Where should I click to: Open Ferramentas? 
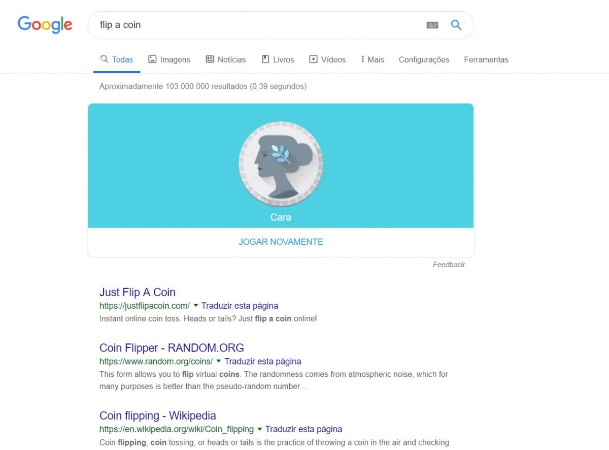tap(486, 59)
